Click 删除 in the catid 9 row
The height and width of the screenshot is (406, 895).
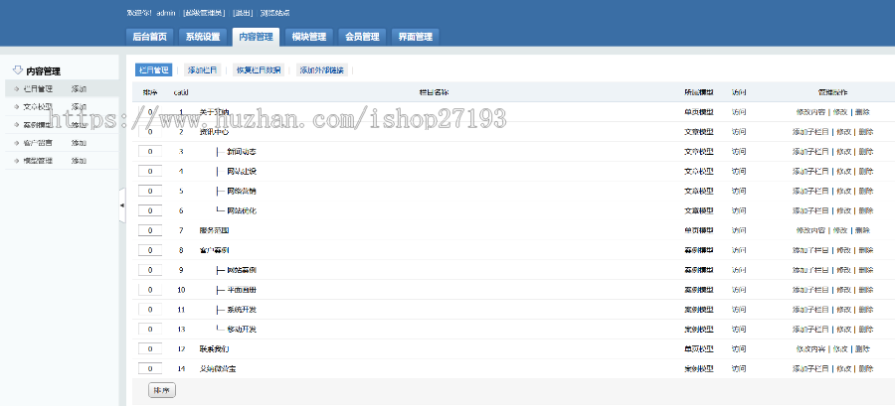point(866,270)
